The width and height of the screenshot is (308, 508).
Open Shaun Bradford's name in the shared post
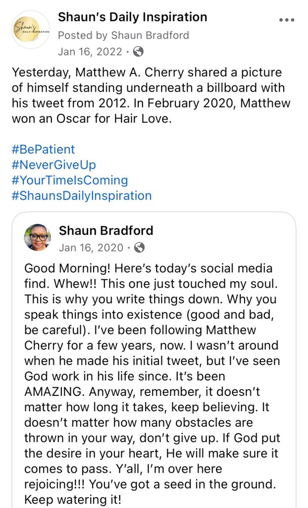point(106,230)
